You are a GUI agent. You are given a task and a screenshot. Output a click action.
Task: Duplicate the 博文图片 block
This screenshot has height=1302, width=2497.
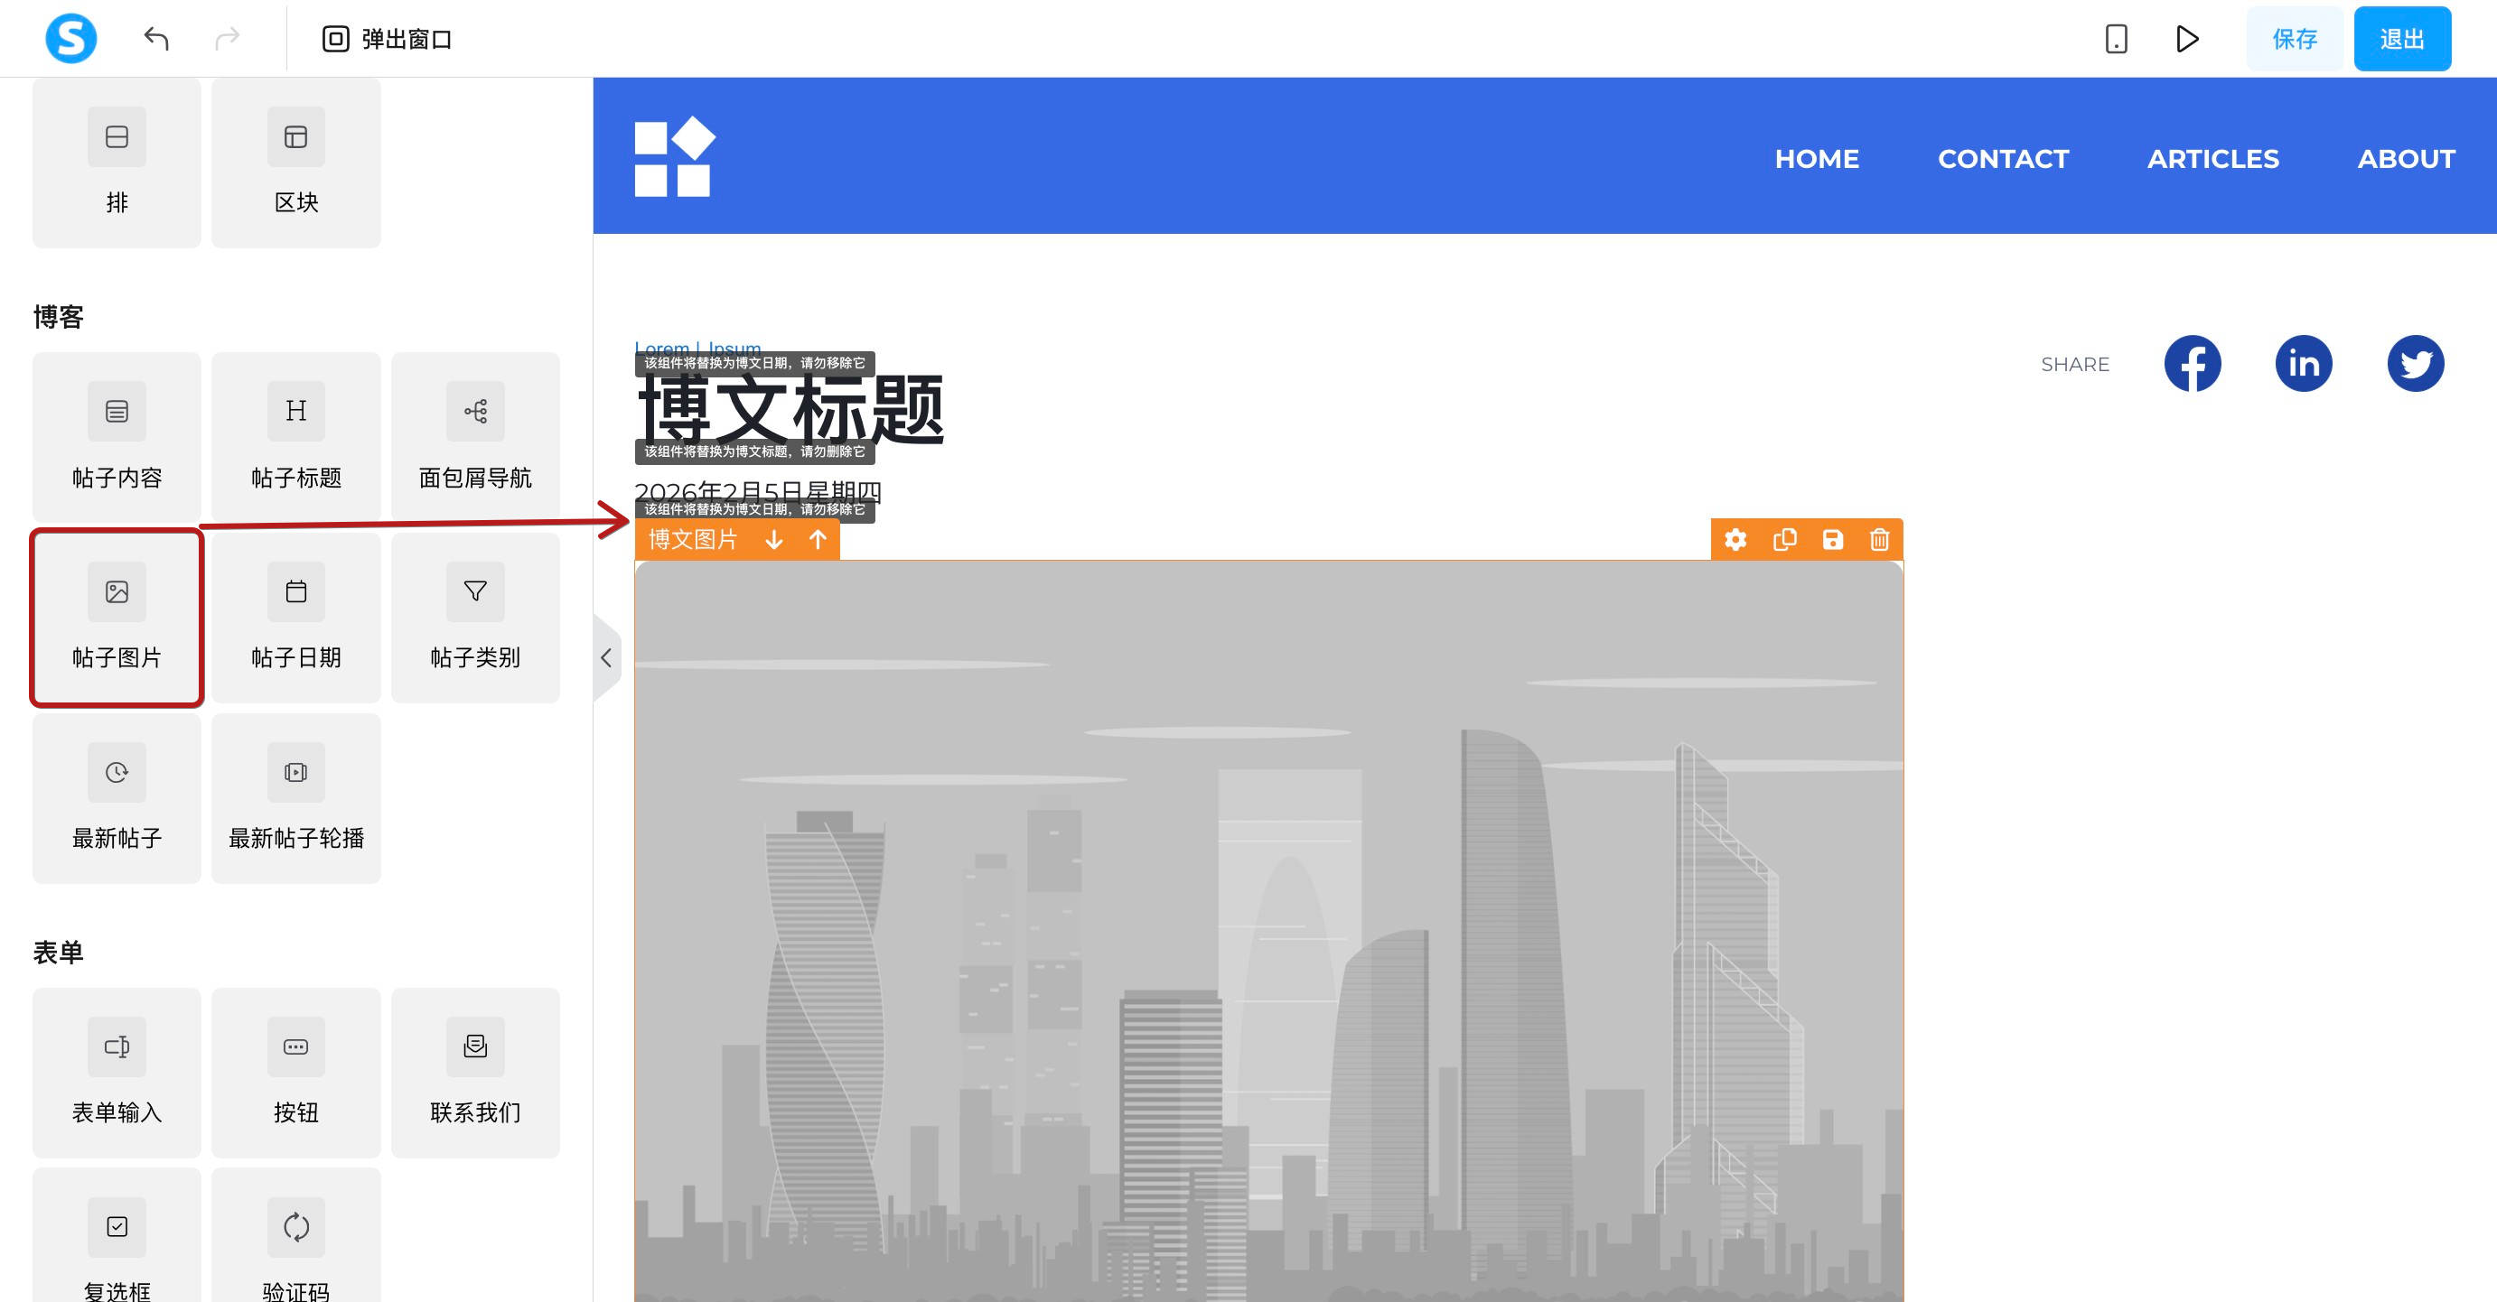pos(1784,540)
